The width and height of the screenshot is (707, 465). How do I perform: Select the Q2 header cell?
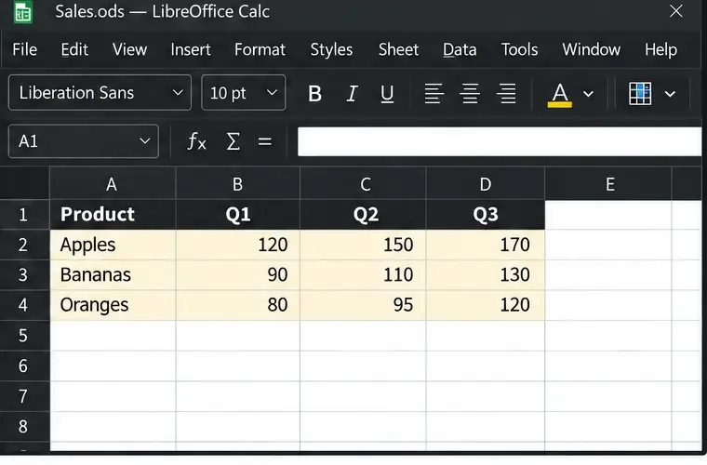click(x=363, y=215)
